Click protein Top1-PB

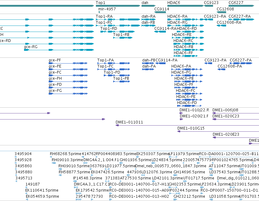click(x=121, y=81)
